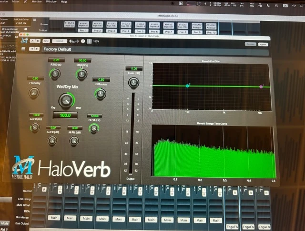This screenshot has height=231, width=305.
Task: Open the Host 1/2 source selector
Action: [x=70, y=24]
